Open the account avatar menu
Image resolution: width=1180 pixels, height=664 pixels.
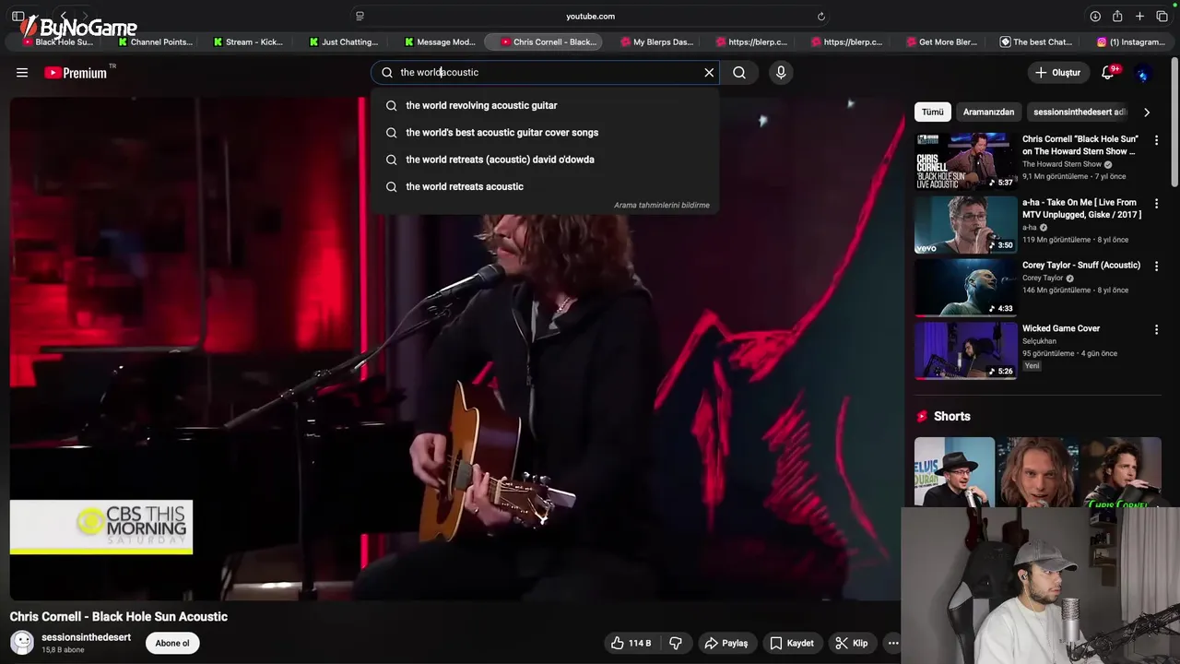pos(1143,73)
